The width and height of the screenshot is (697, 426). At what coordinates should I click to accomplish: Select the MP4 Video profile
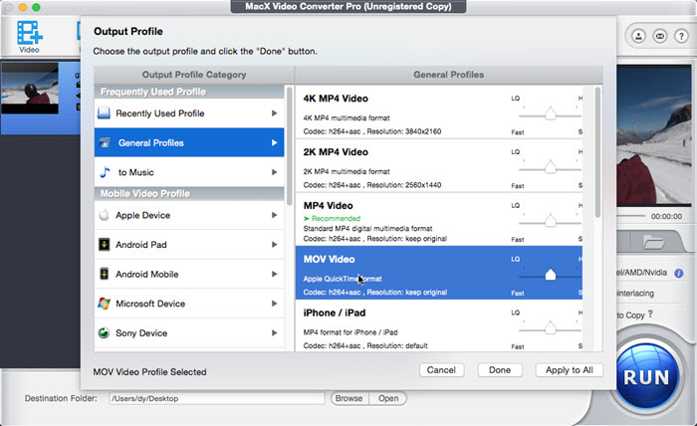click(x=439, y=219)
